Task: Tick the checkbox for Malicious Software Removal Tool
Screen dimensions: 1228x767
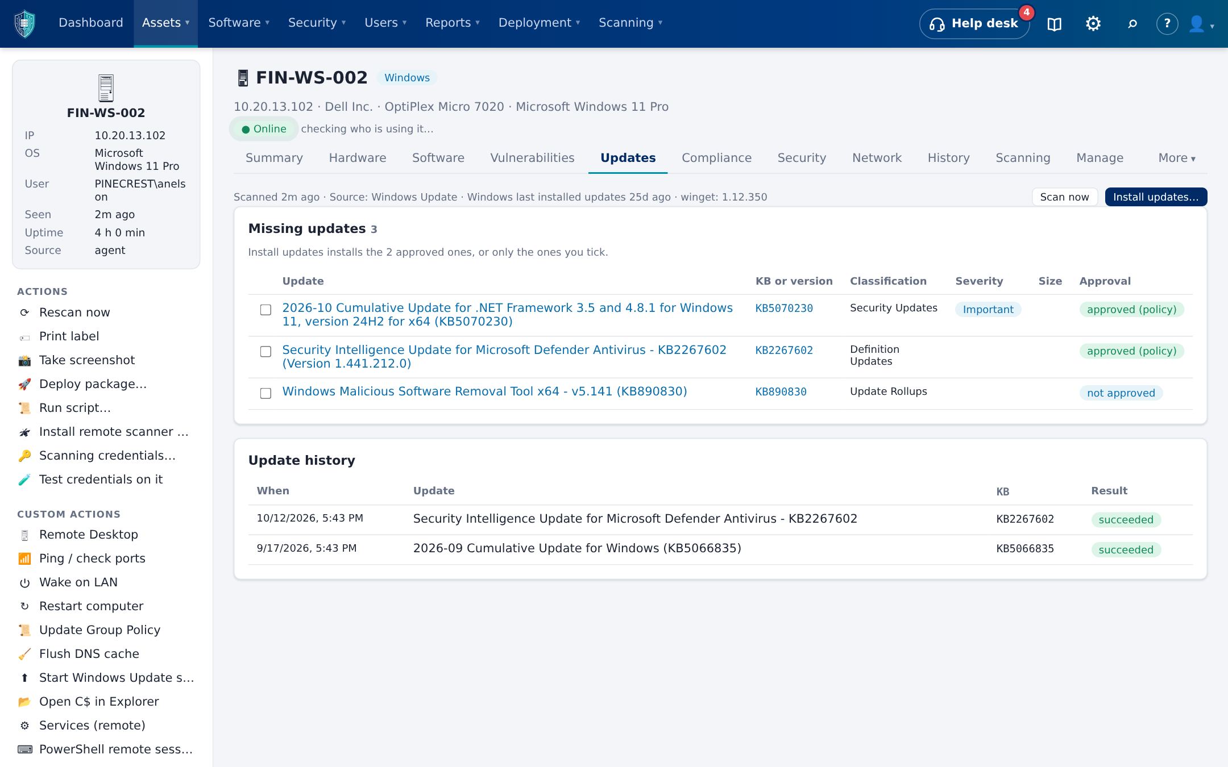Action: (265, 393)
